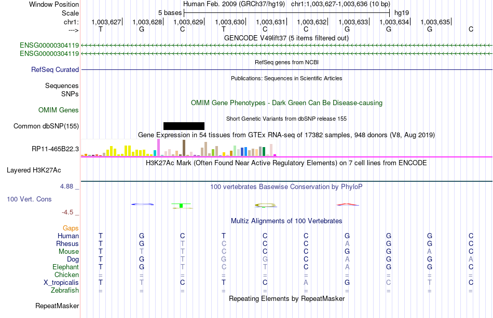Open the GTEx Gene Expression track title
The width and height of the screenshot is (493, 318).
(286, 135)
